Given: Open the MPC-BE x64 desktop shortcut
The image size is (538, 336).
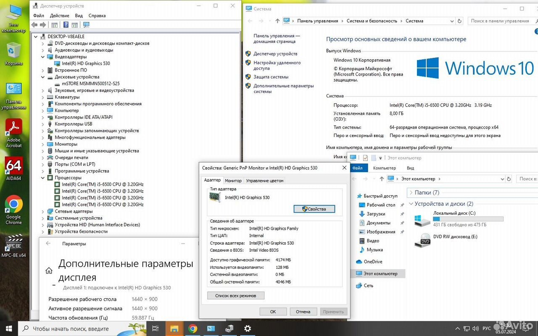Looking at the screenshot, I should click(14, 246).
